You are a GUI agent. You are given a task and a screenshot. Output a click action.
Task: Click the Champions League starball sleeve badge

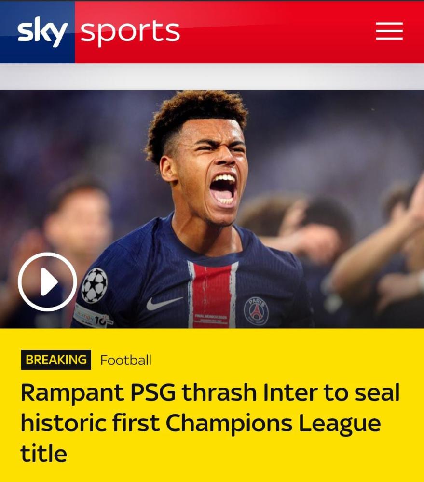[x=95, y=285]
